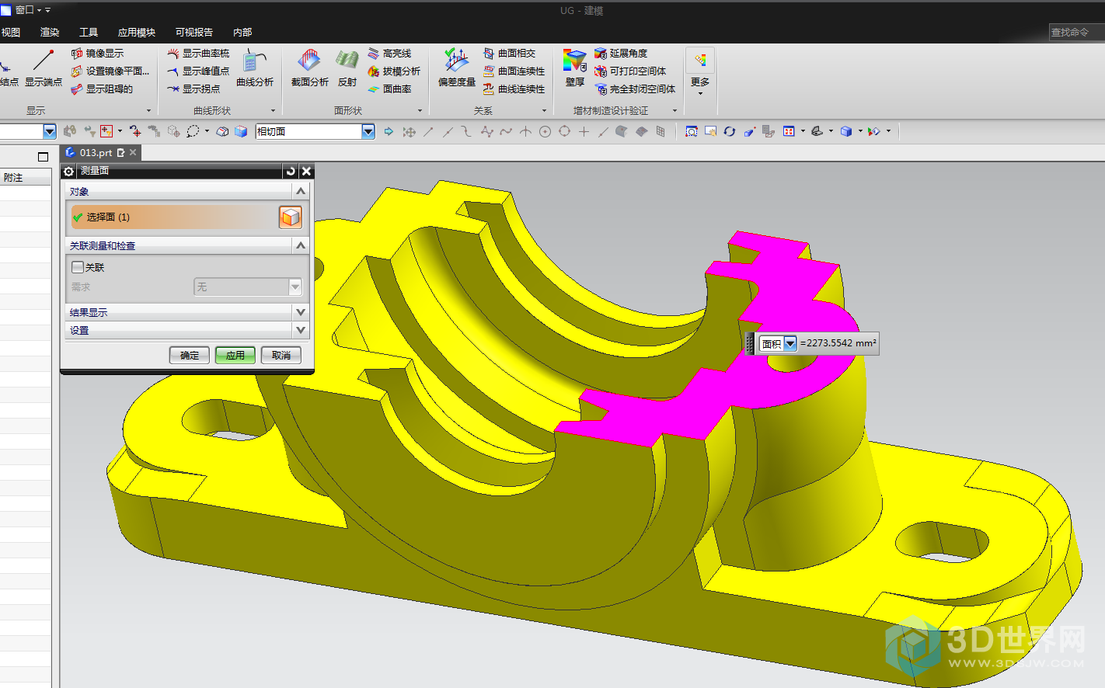Open the 偏差度量 deviation gauge tool

pyautogui.click(x=457, y=68)
